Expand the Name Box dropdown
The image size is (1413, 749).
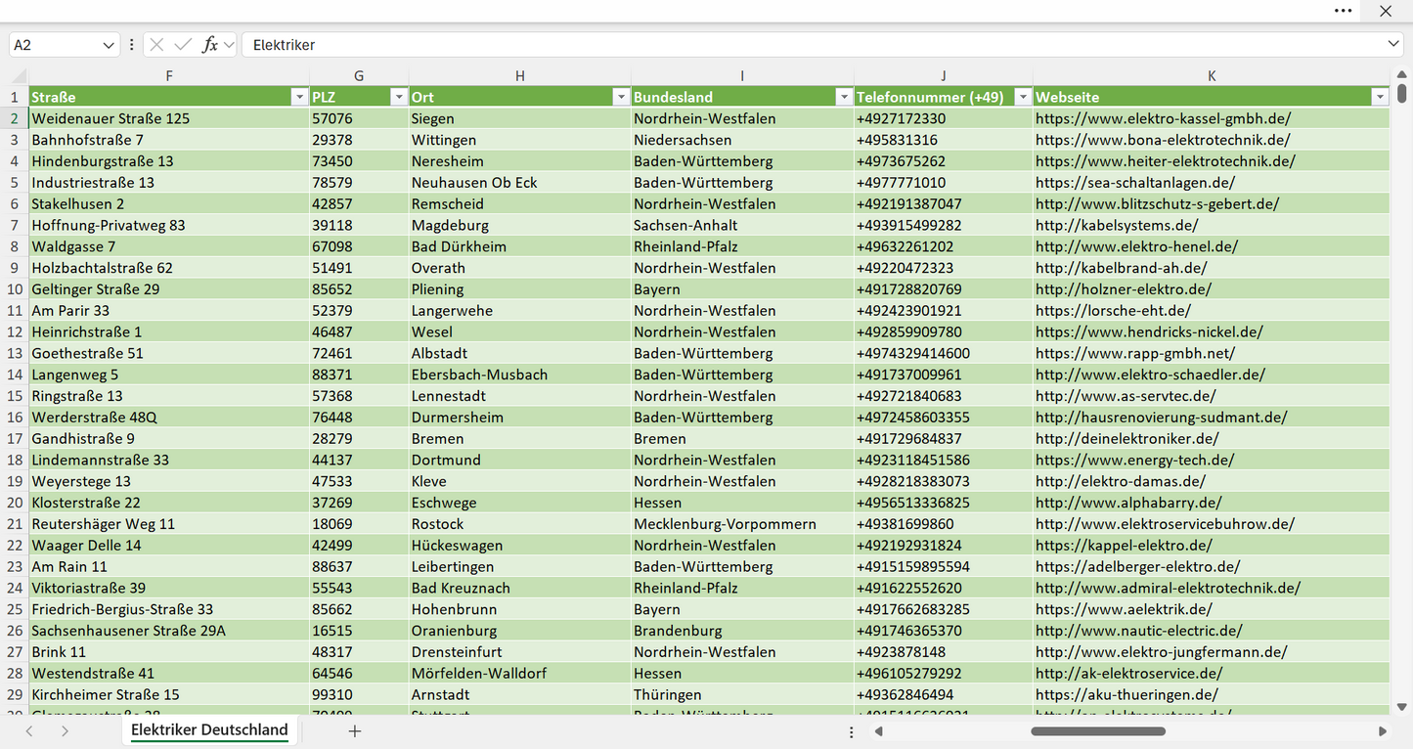point(108,45)
